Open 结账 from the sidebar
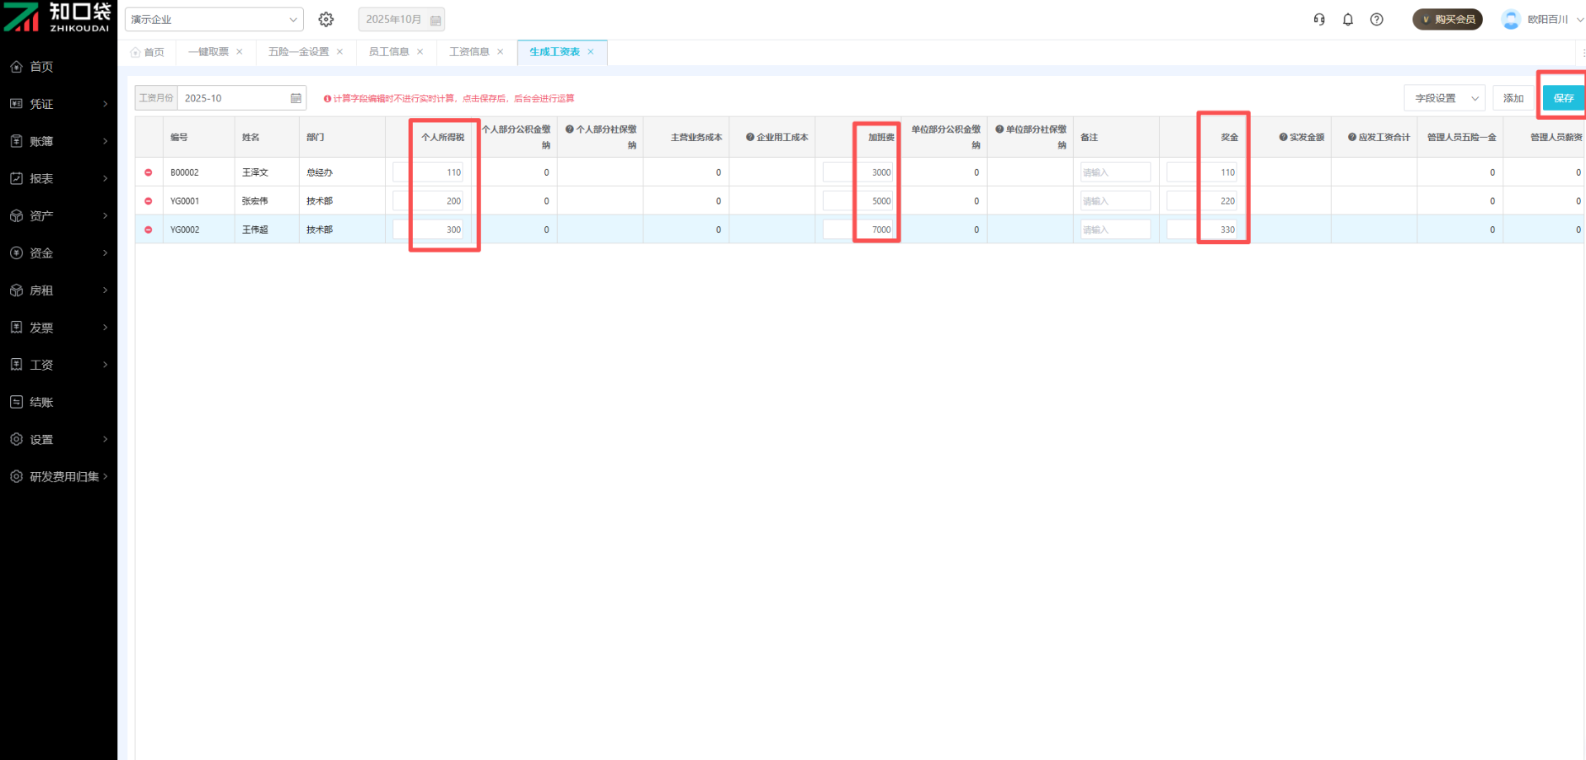 pos(41,402)
